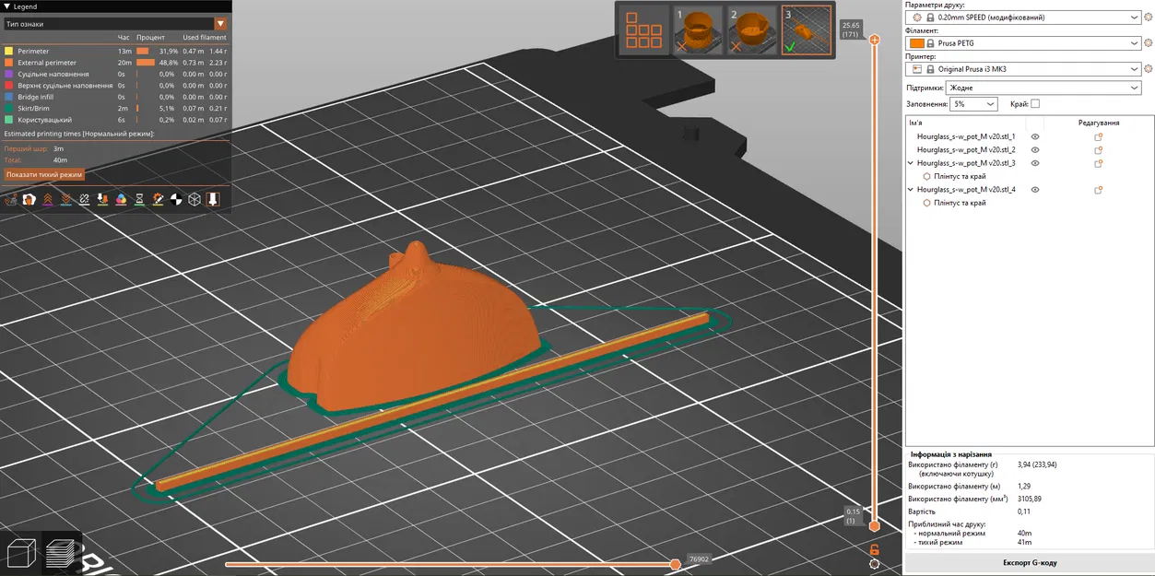Open the Prusa PETG filament dropdown
Image resolution: width=1155 pixels, height=576 pixels.
pyautogui.click(x=1023, y=42)
